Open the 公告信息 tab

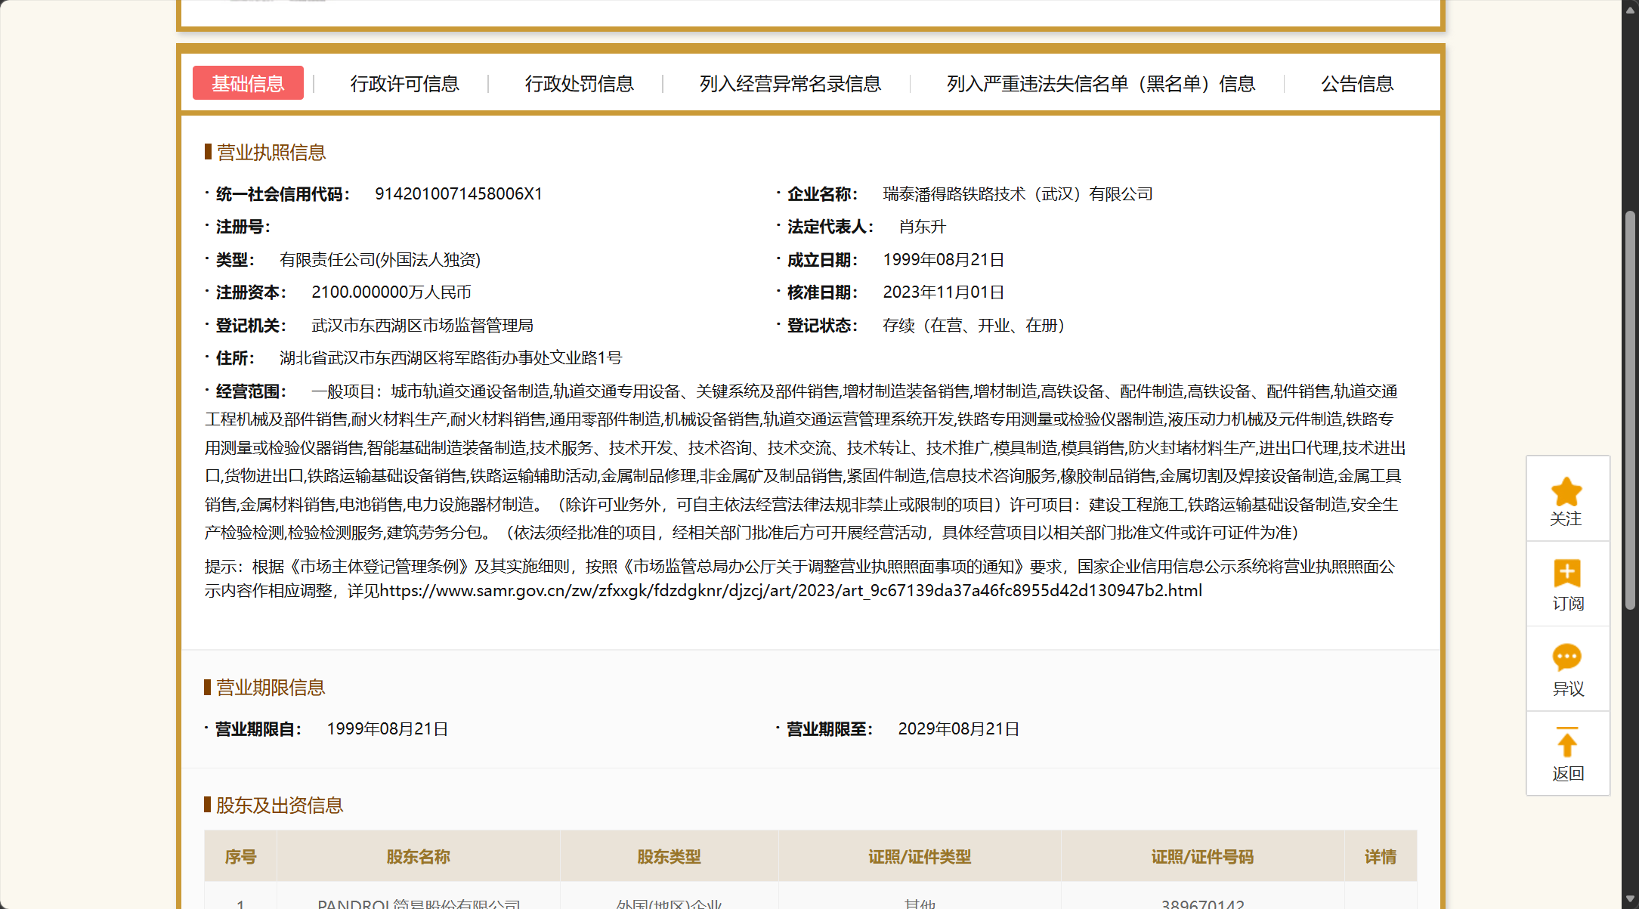tap(1356, 84)
